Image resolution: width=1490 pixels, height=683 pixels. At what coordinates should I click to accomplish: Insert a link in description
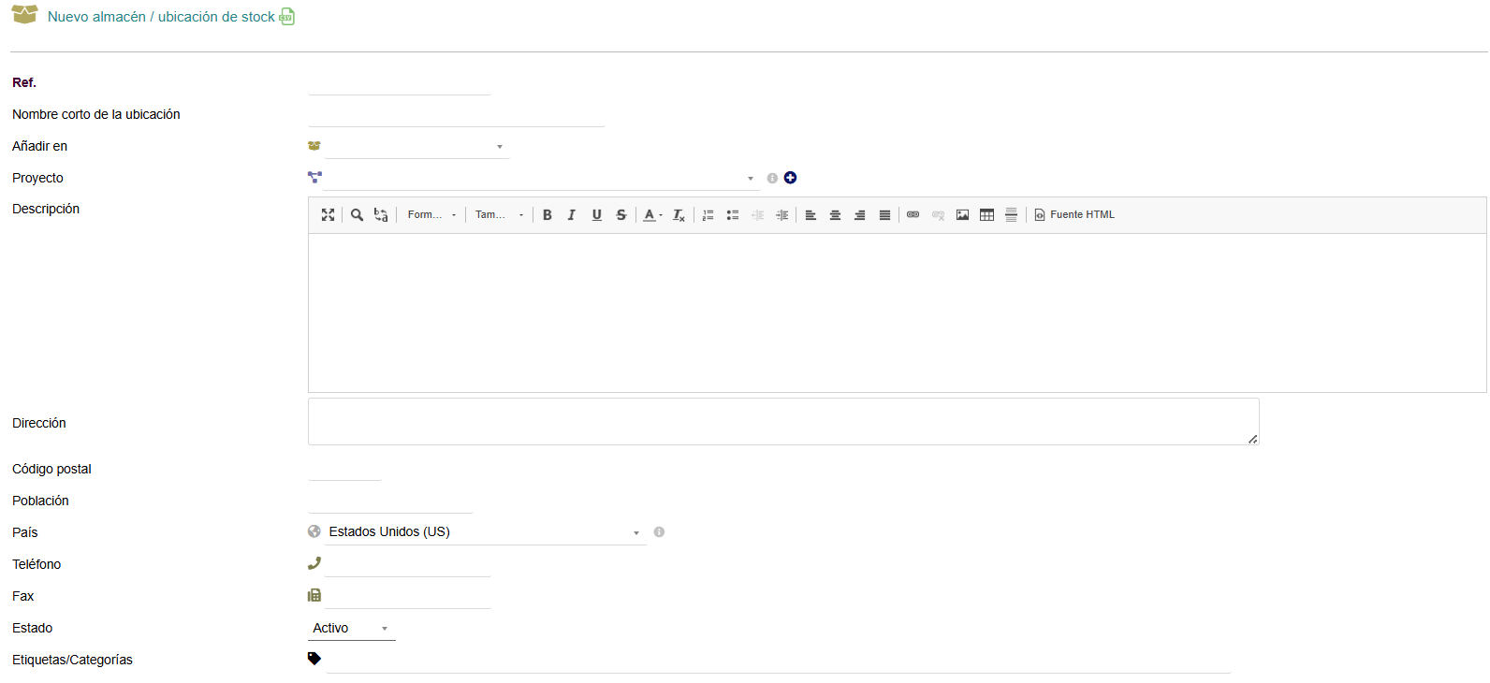(913, 215)
